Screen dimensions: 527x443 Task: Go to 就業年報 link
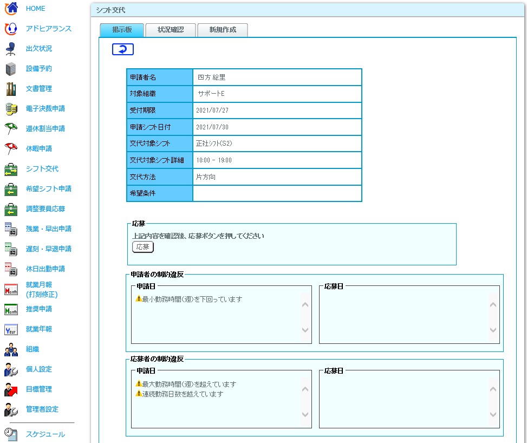[39, 329]
